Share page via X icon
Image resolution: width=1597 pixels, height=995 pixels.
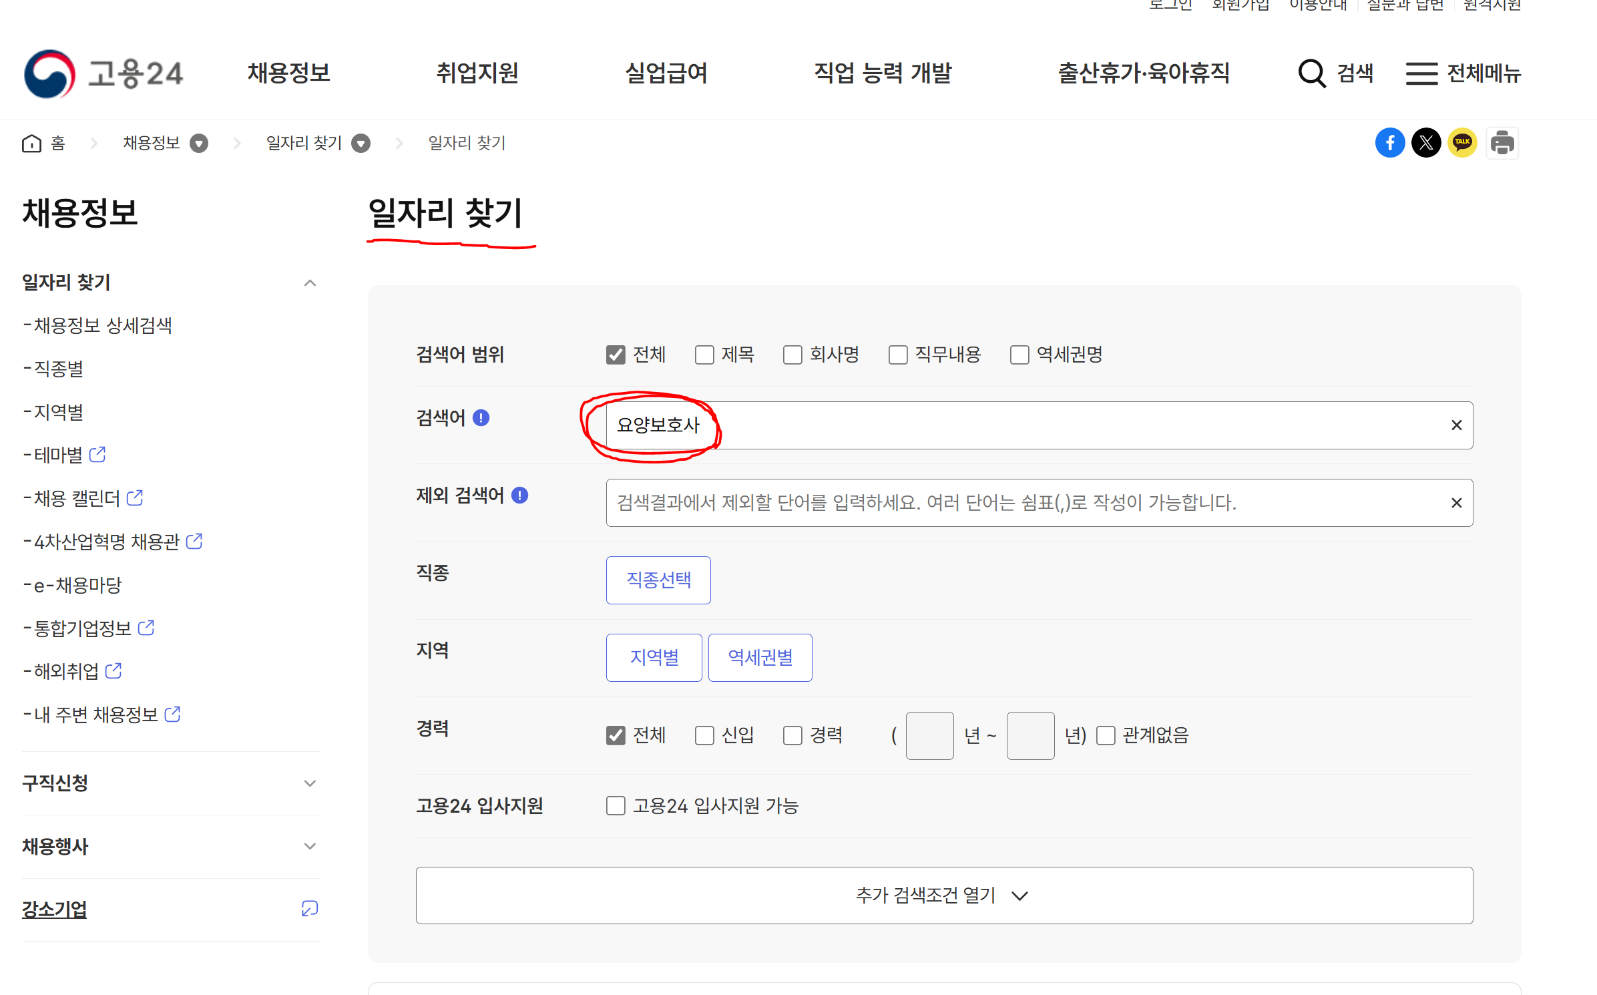pos(1426,143)
